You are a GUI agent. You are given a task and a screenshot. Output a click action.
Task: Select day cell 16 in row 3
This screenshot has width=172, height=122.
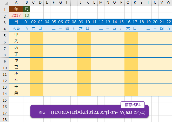point(128,22)
